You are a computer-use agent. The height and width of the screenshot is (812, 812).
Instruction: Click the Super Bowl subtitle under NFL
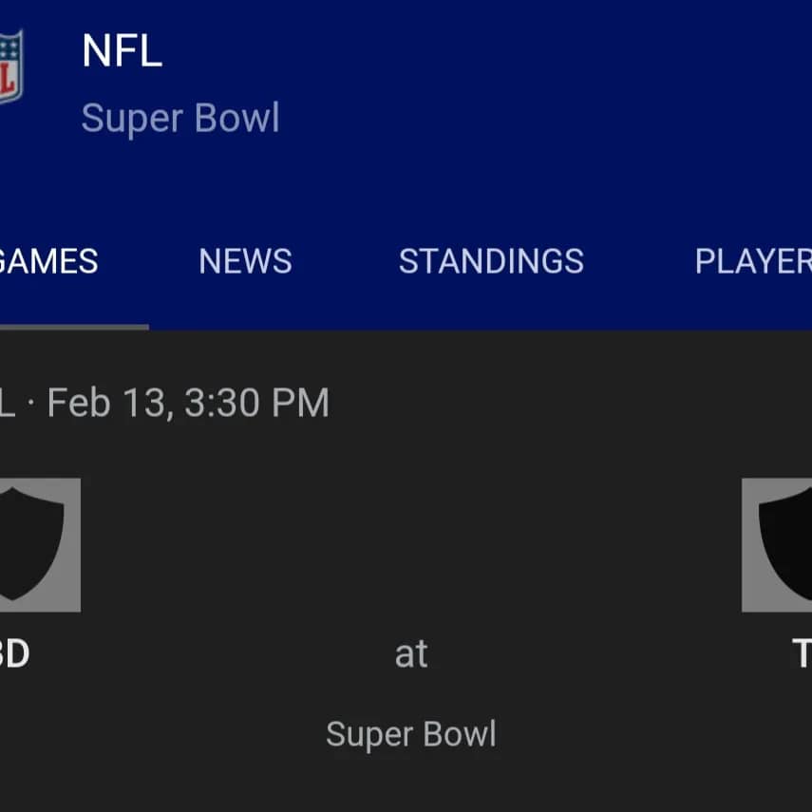(x=180, y=119)
